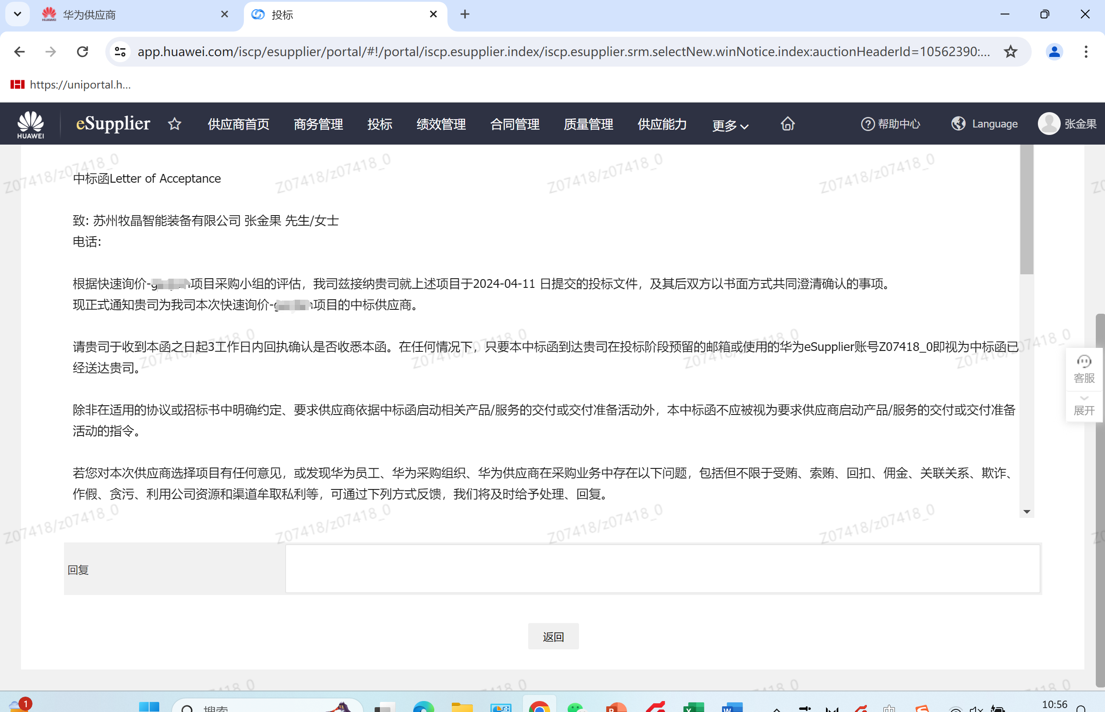Expand the 更多 menu

click(x=729, y=125)
